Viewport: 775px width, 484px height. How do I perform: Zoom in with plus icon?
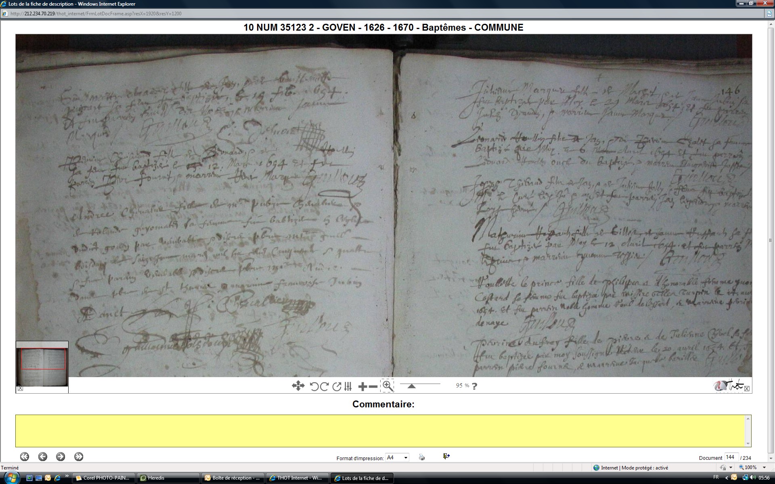tap(362, 386)
